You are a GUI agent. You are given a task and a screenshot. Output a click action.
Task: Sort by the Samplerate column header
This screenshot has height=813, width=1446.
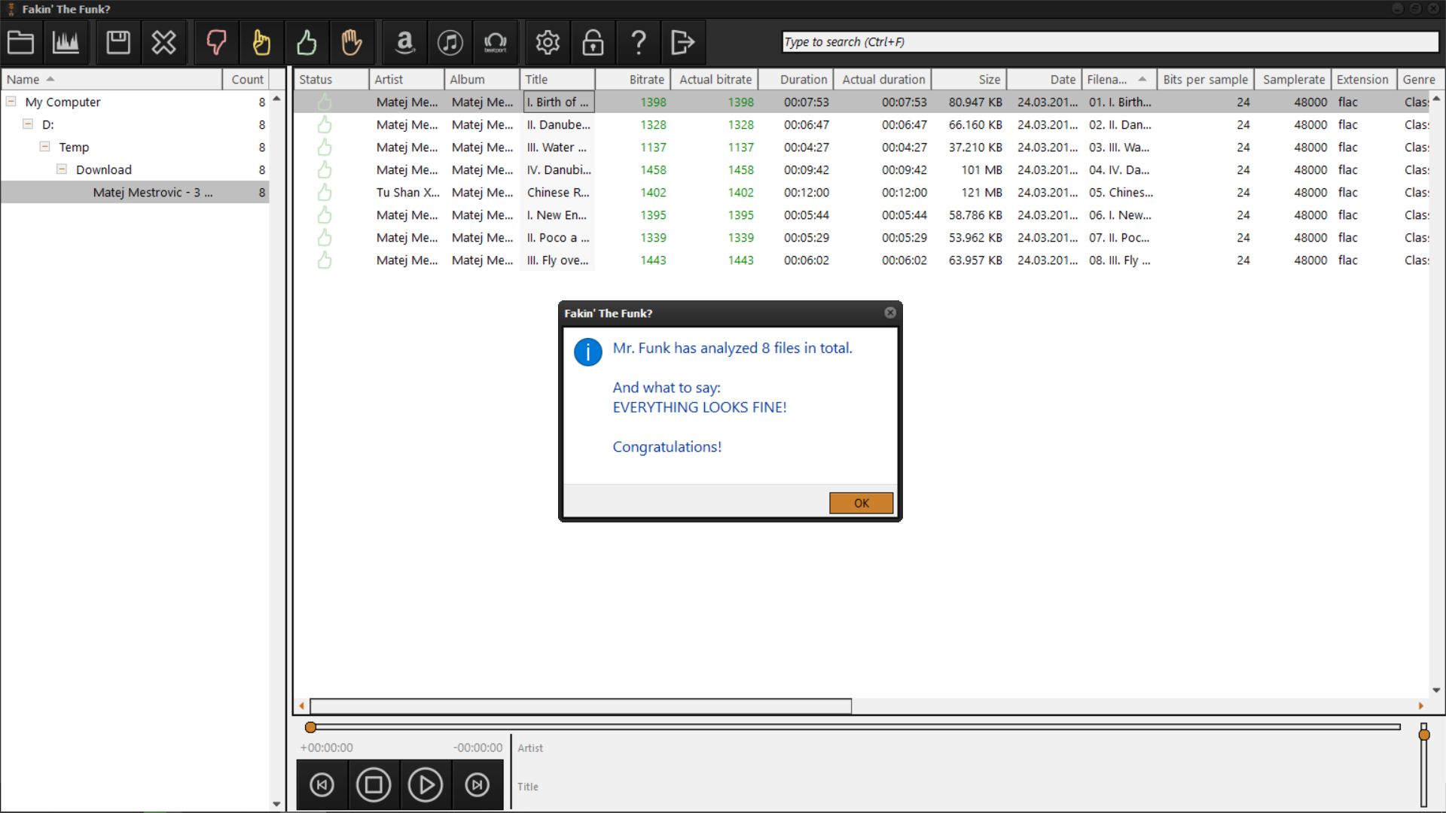pos(1293,79)
